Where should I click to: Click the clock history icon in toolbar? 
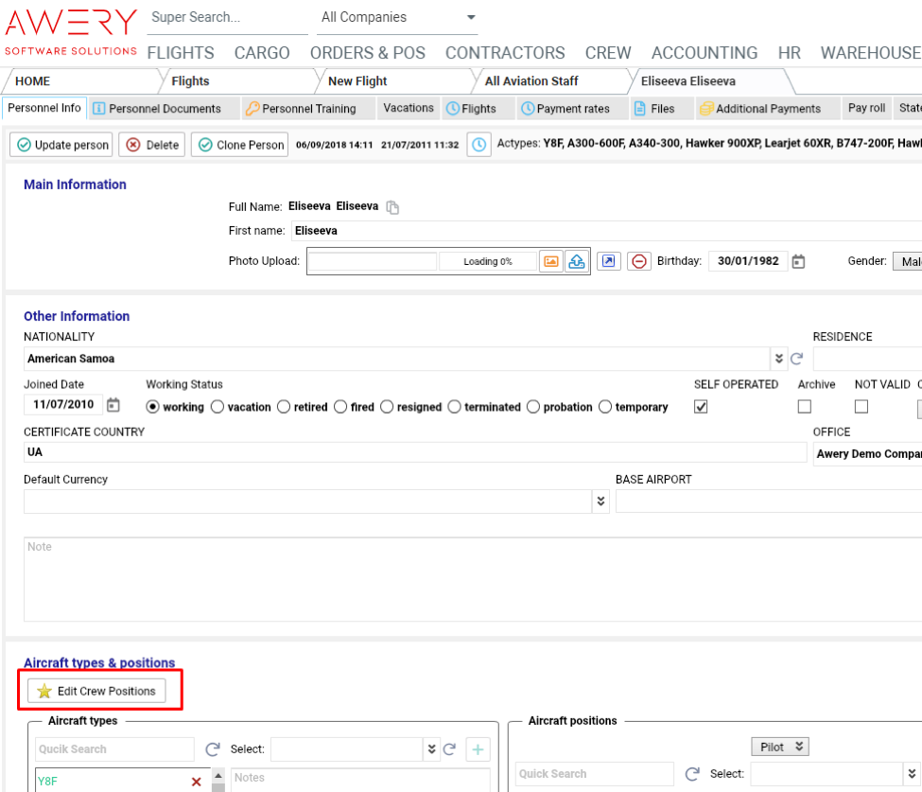click(478, 145)
